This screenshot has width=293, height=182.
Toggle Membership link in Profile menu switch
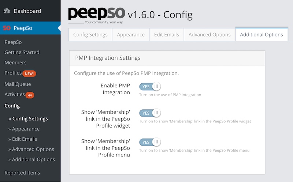coord(150,142)
